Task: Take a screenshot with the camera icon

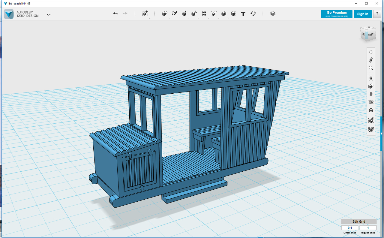Action: tap(371, 110)
